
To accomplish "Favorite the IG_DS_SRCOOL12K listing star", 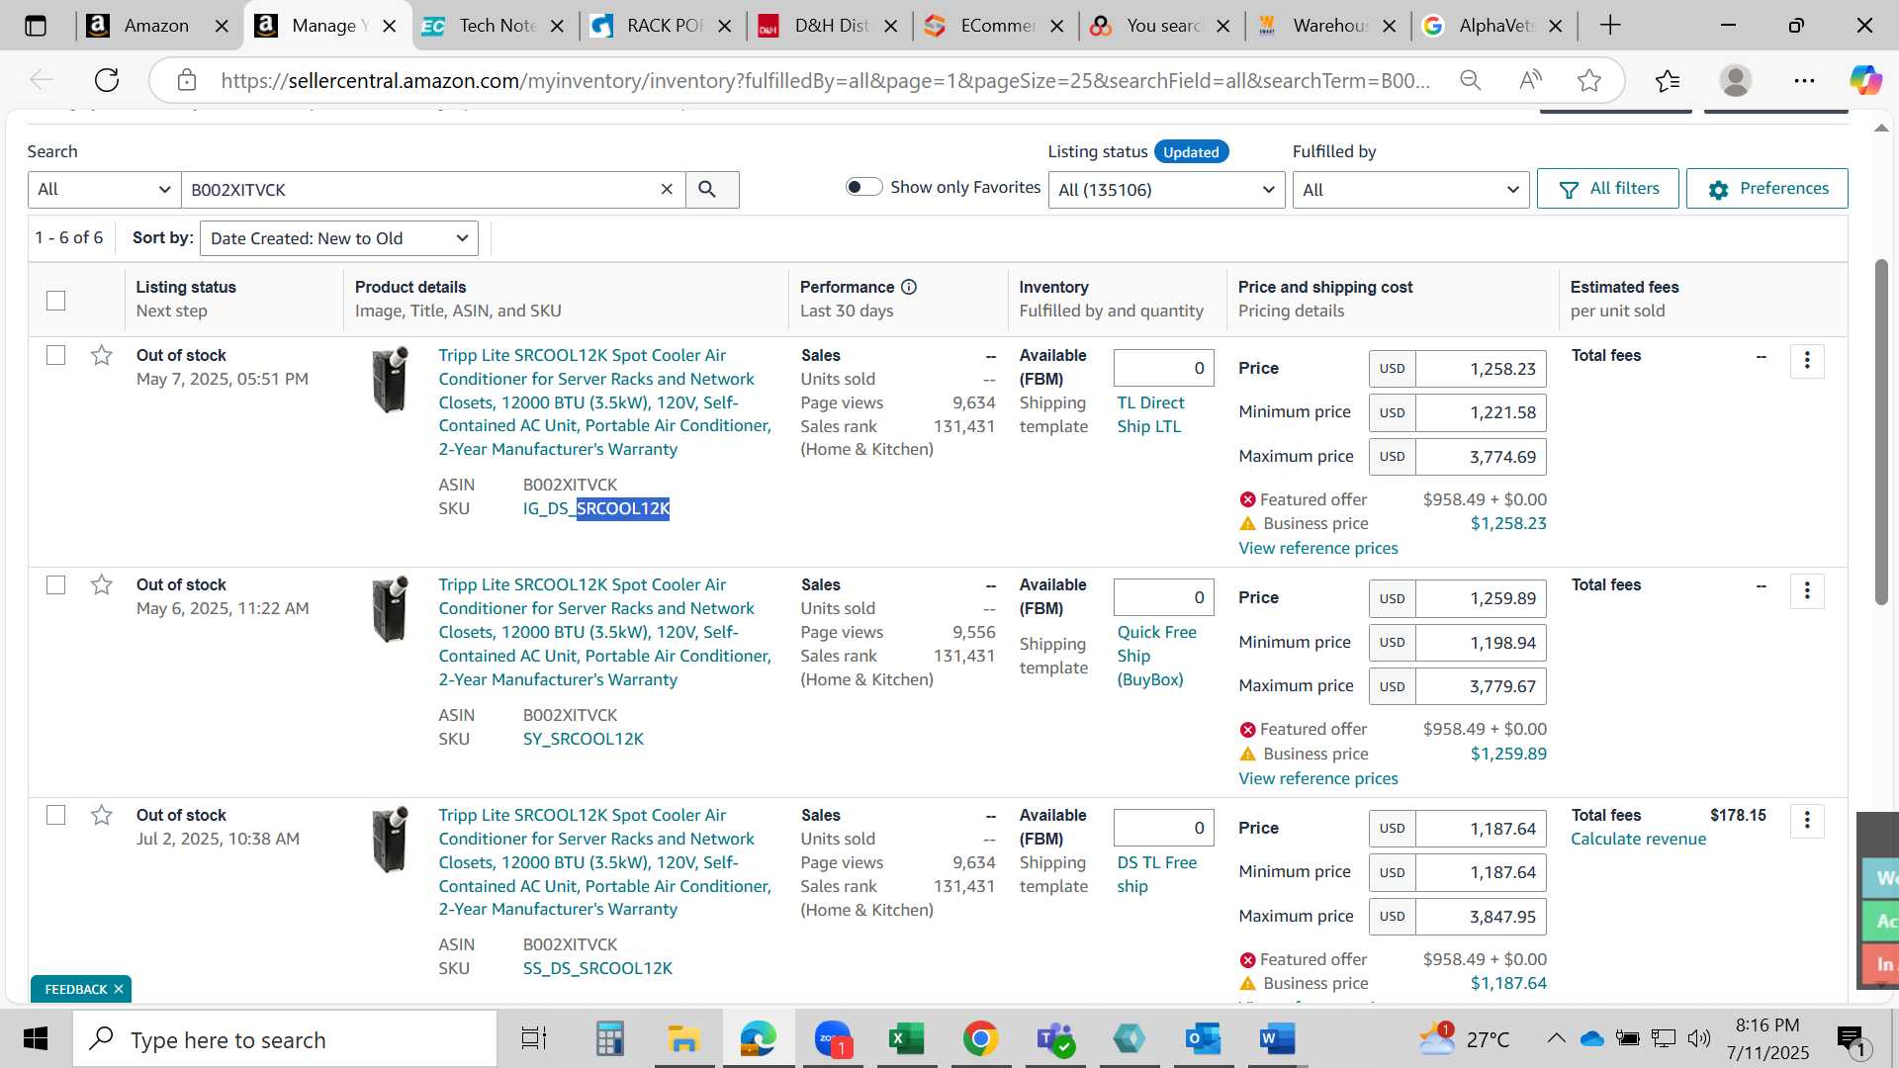I will (x=101, y=355).
